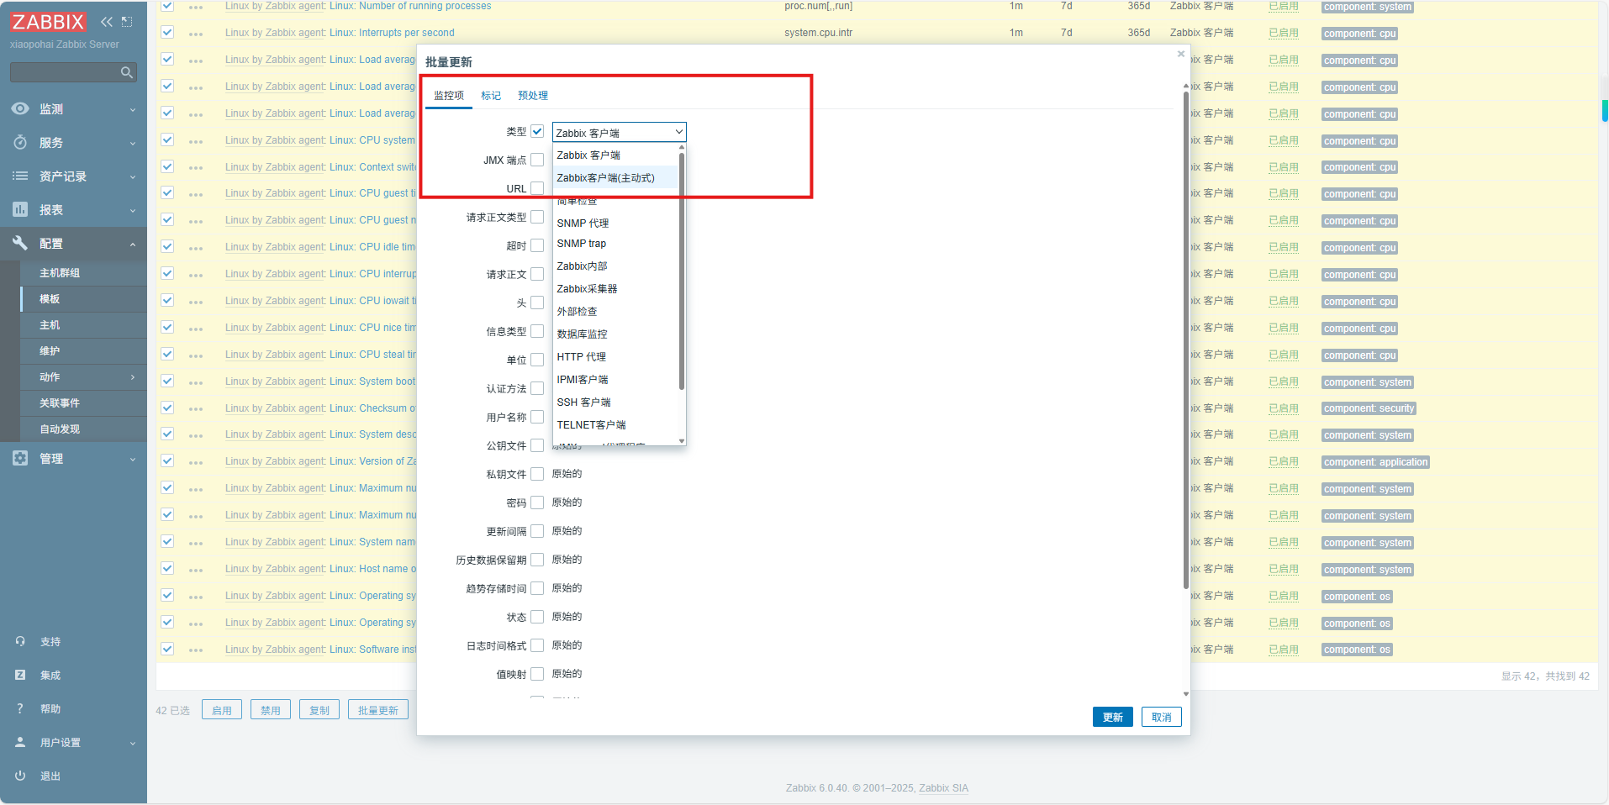Select SNMP trap from the type dropdown

coord(581,243)
